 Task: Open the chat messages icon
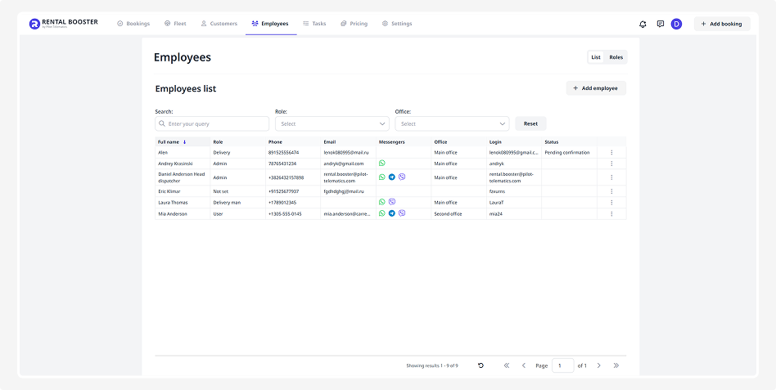pos(660,24)
